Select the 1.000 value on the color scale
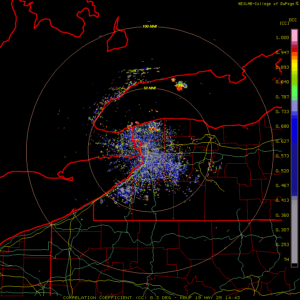The width and height of the screenshot is (300, 300). [x=282, y=37]
